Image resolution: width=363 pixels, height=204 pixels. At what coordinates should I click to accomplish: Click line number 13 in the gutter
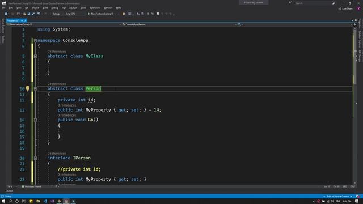pos(22,110)
